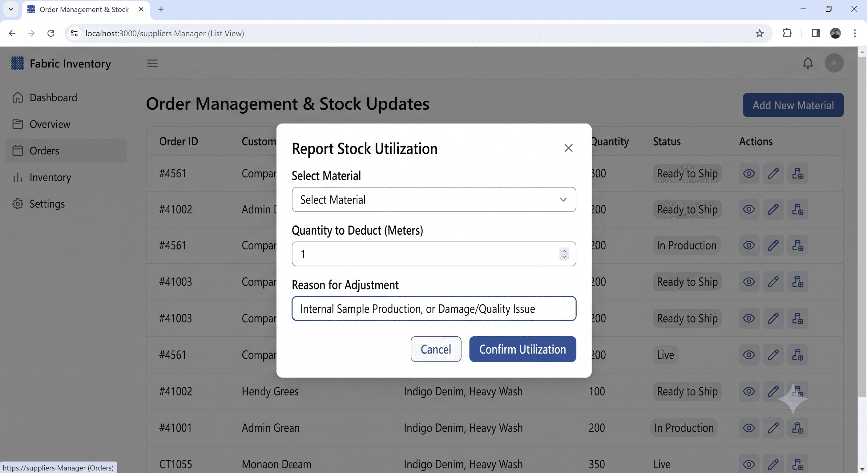Open the user avatar menu
This screenshot has width=867, height=473.
point(834,63)
